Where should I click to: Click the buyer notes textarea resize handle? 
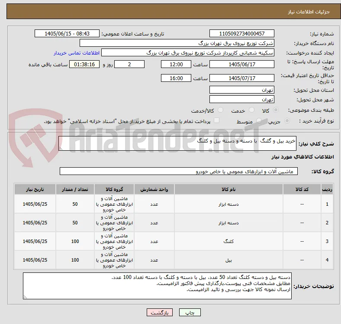[25, 297]
